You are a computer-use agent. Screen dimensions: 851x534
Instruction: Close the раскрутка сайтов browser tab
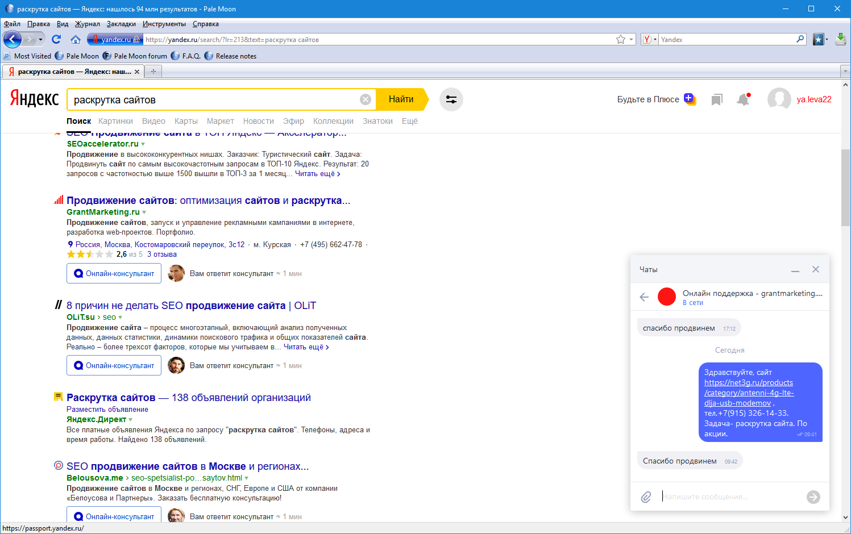tap(137, 72)
